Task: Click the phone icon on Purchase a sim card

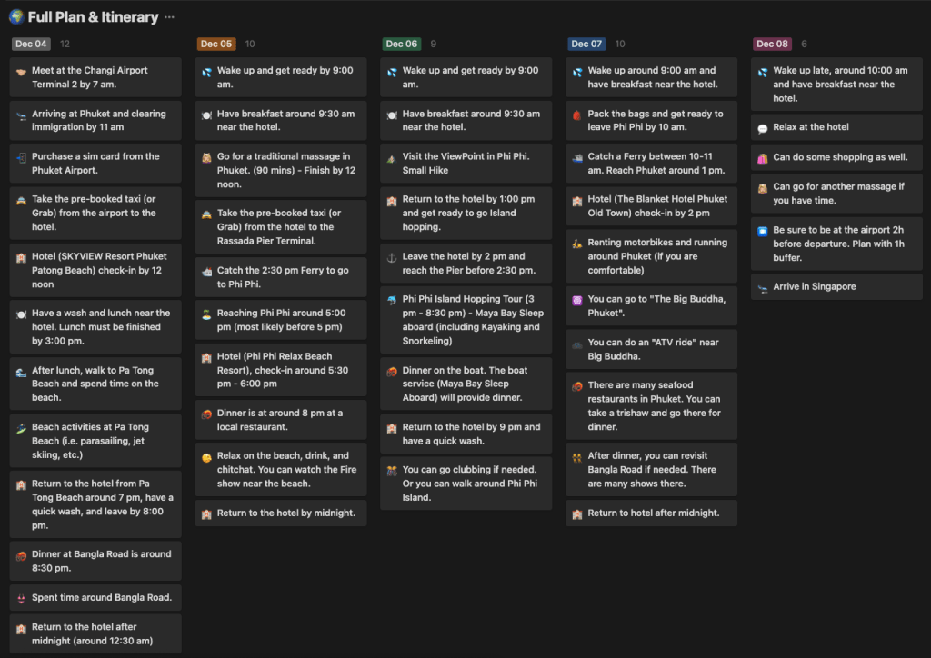Action: (22, 158)
